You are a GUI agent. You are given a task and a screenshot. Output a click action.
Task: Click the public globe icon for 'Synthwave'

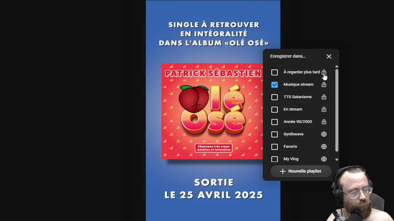point(324,134)
